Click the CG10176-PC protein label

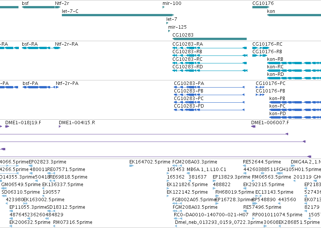coord(270,83)
